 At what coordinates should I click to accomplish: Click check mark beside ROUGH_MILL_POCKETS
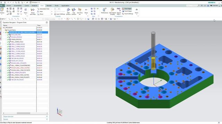(x=8, y=63)
